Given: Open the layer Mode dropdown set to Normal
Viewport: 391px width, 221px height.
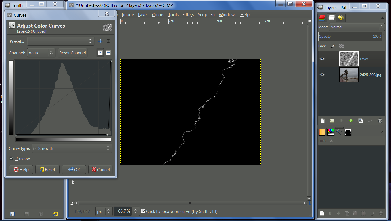Looking at the screenshot, I should pos(357,27).
